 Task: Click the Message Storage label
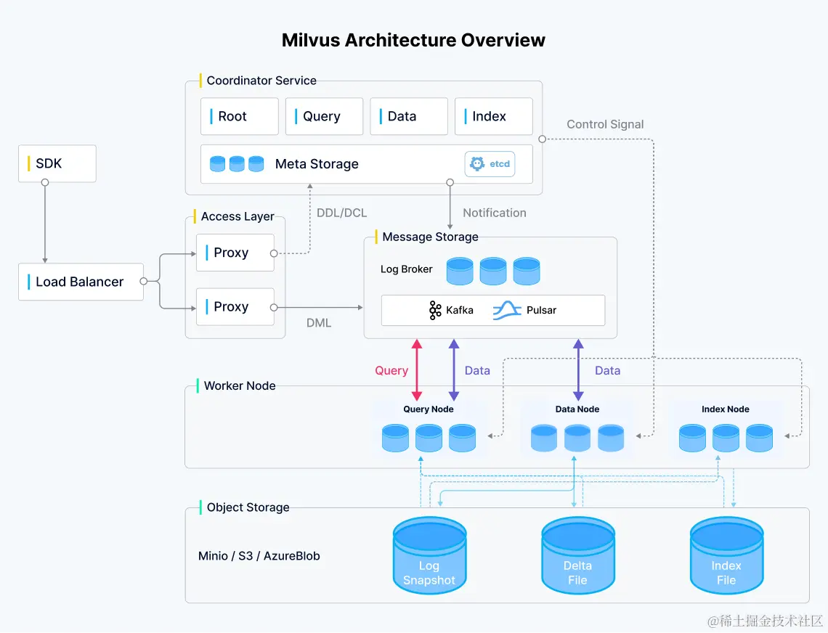(x=431, y=237)
